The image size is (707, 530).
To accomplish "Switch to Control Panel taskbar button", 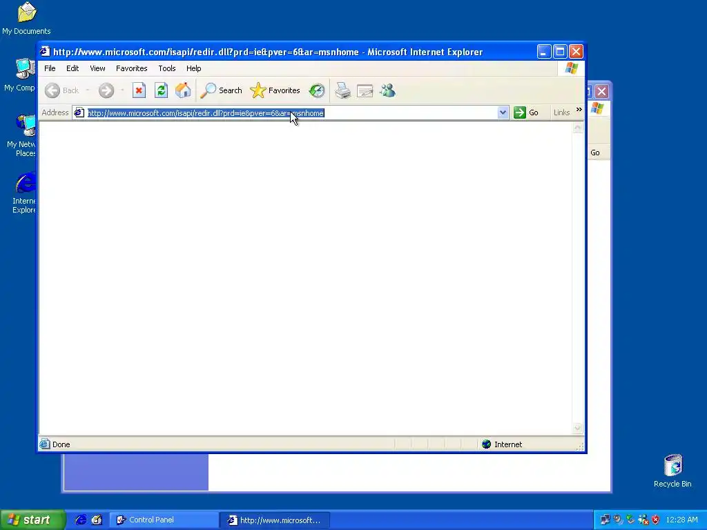I will (x=164, y=520).
